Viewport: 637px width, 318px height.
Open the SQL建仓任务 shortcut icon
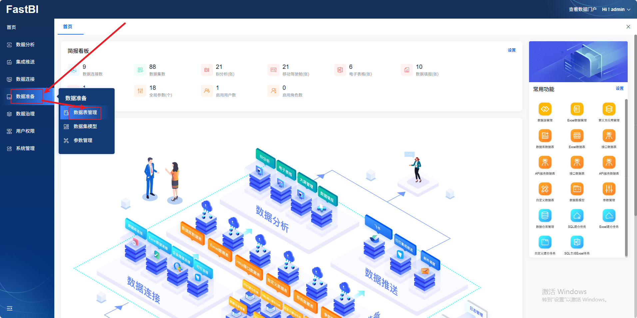click(x=577, y=216)
